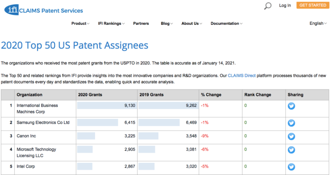Expand the About Us menu
Screen dimensions: 330x175
[192, 23]
